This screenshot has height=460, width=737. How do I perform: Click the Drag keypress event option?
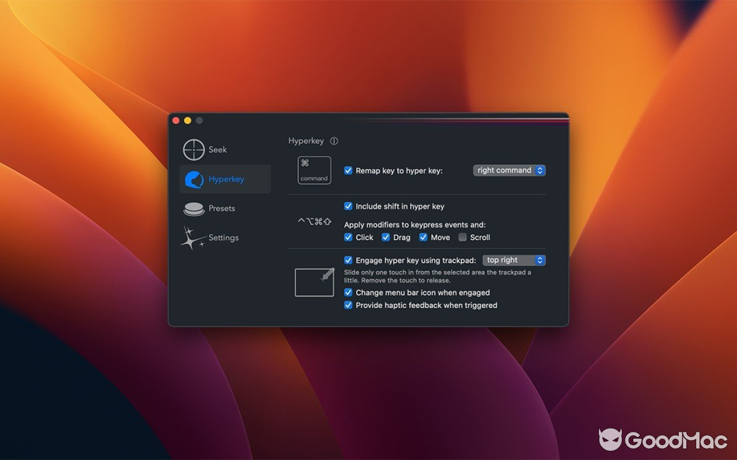[386, 237]
